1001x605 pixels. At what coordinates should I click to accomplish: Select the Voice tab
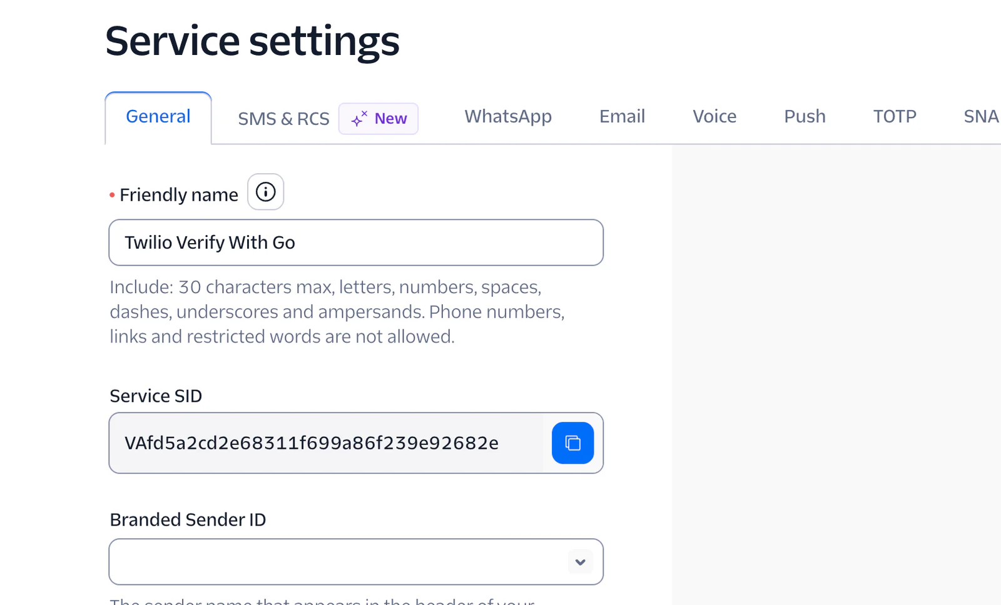[x=714, y=117]
